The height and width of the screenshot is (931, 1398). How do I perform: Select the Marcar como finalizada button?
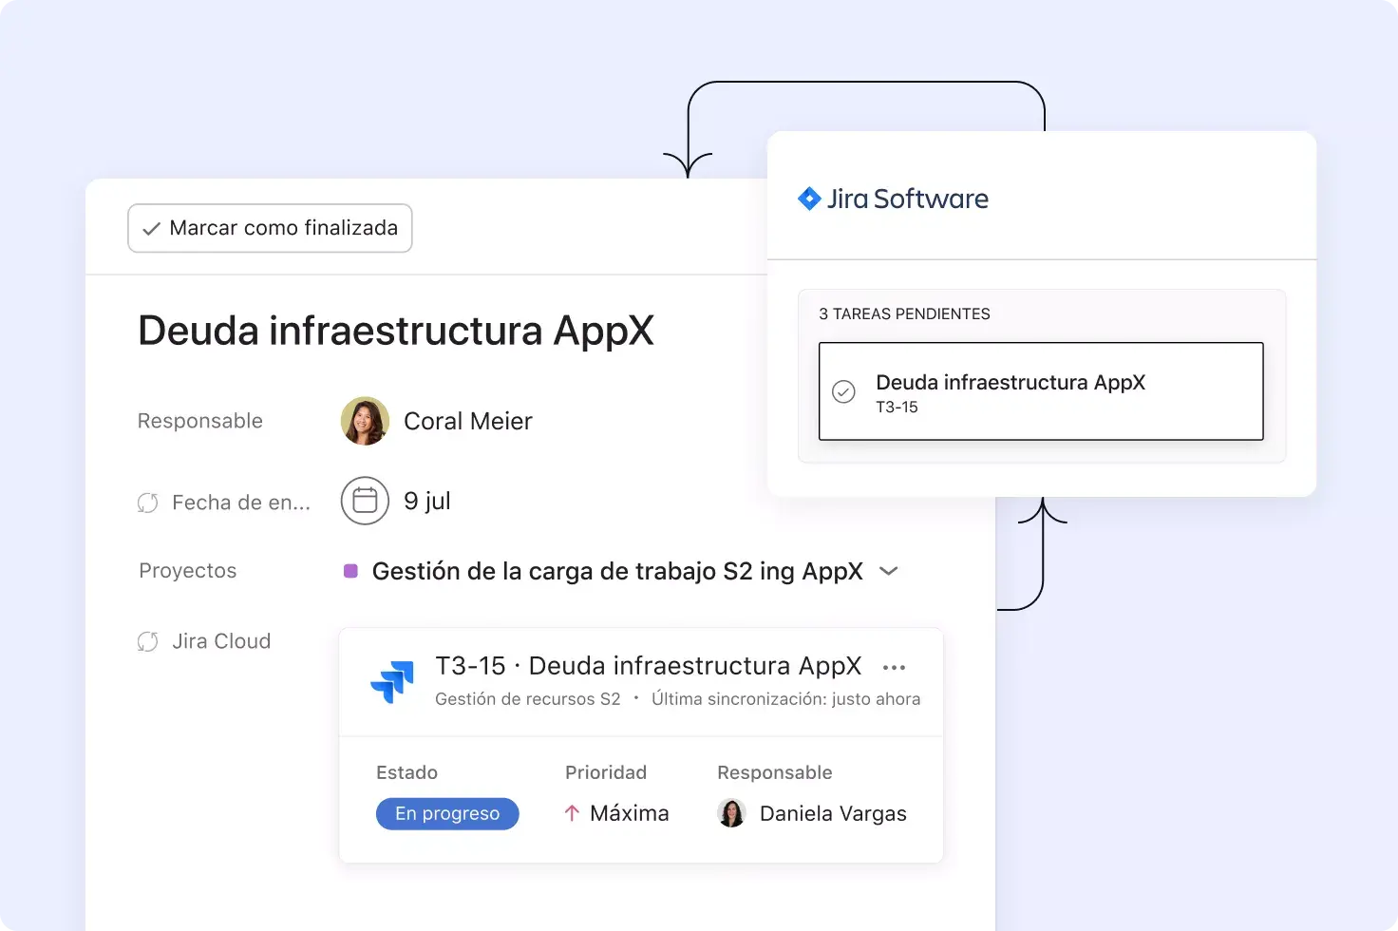269,228
